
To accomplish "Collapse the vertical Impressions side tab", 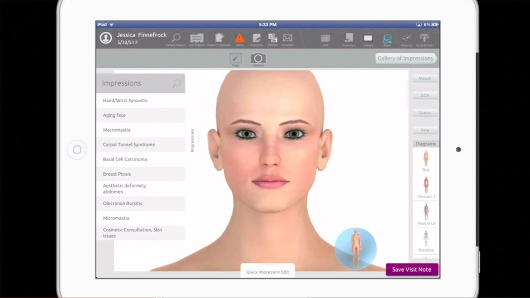I will (x=193, y=140).
